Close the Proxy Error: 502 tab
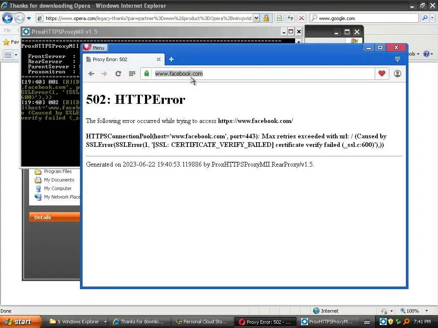Viewport: 438px width, 328px height. pyautogui.click(x=159, y=59)
